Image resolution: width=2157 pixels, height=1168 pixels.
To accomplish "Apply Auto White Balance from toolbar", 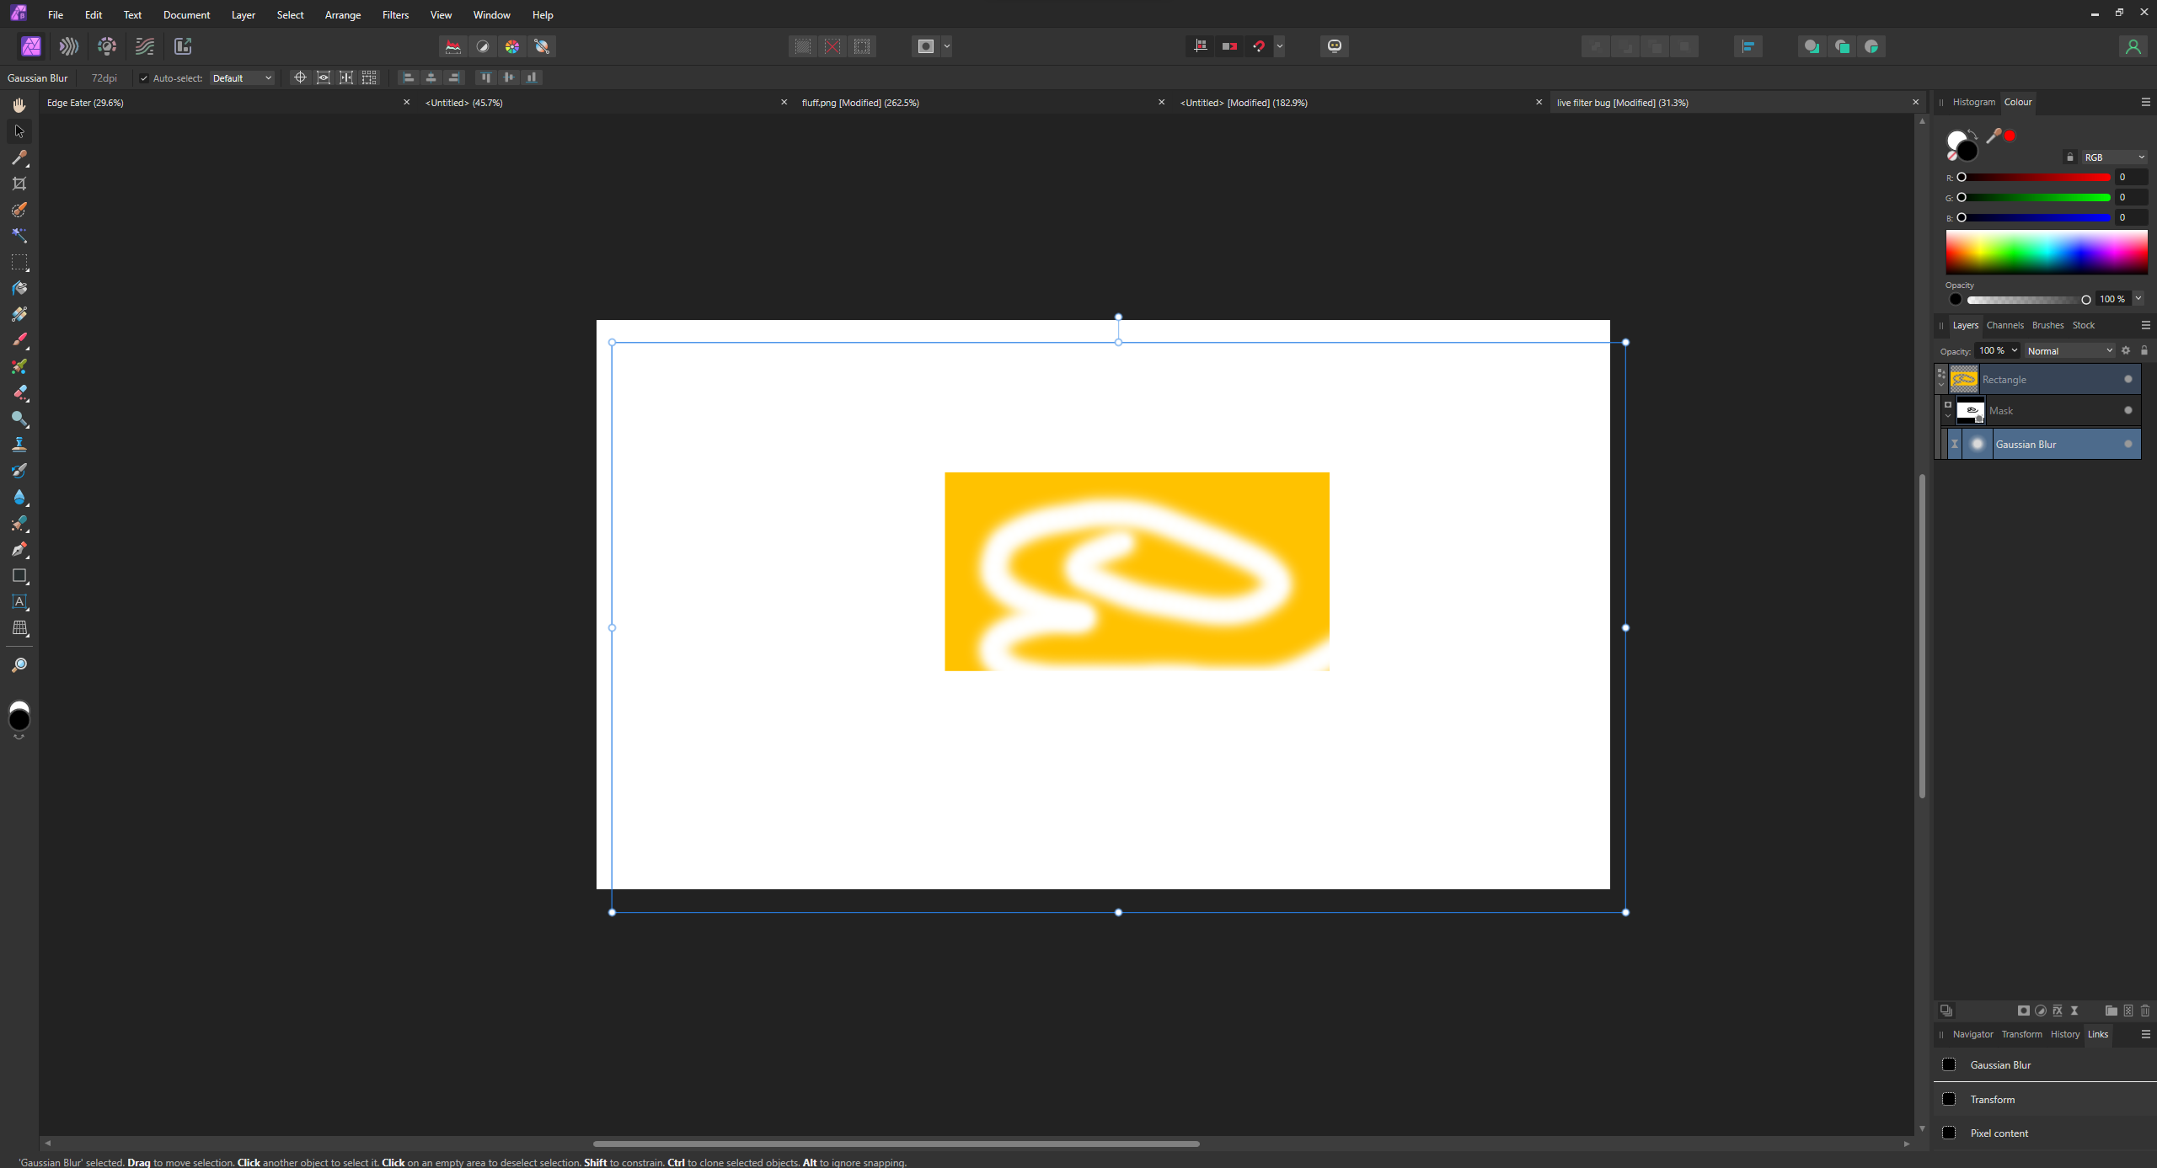I will click(x=542, y=46).
